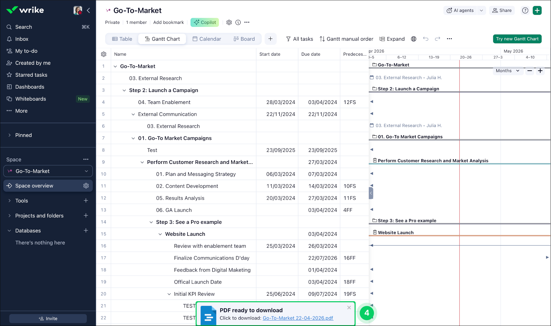The width and height of the screenshot is (551, 326).
Task: Add a new view tab
Action: click(271, 39)
